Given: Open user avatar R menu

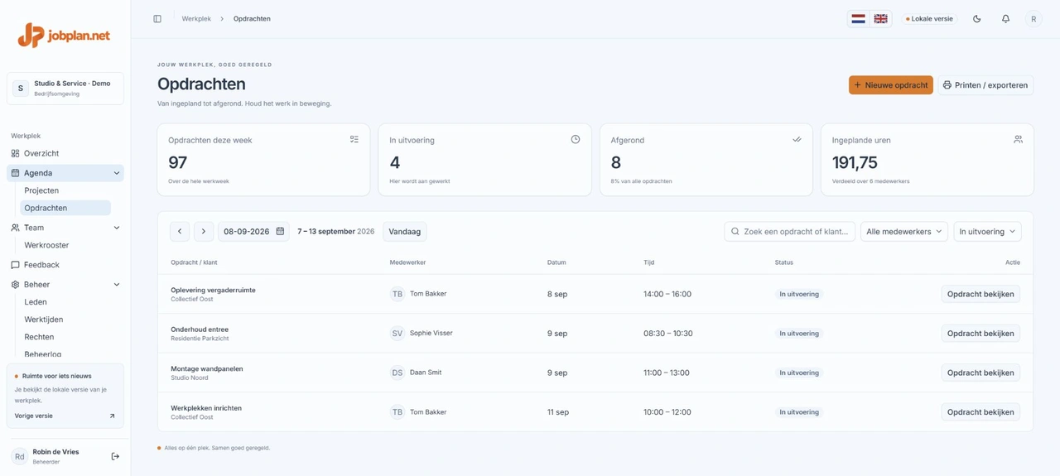Looking at the screenshot, I should click(x=1033, y=19).
